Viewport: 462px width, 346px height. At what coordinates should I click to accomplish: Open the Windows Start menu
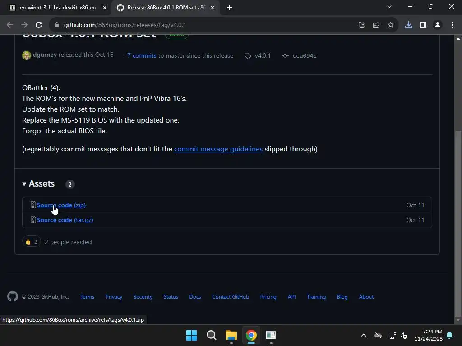[191, 335]
